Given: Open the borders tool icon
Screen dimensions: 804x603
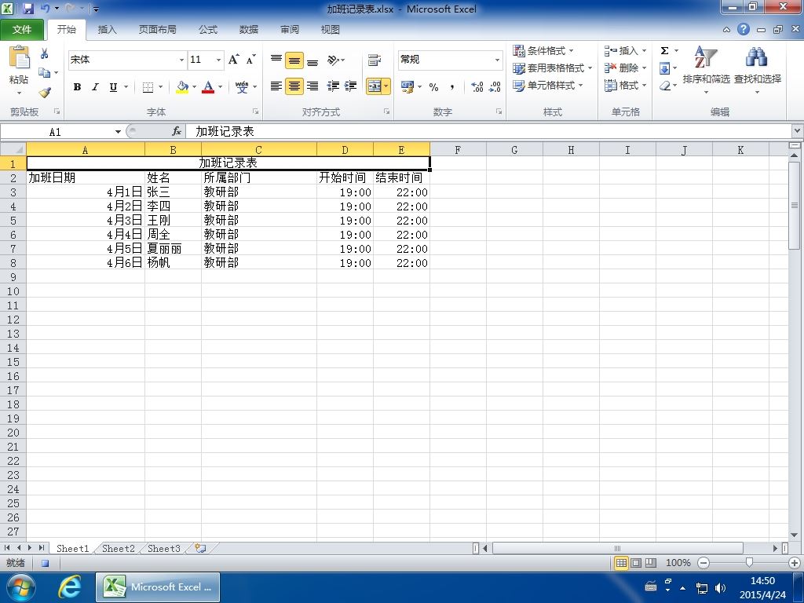Looking at the screenshot, I should (148, 87).
